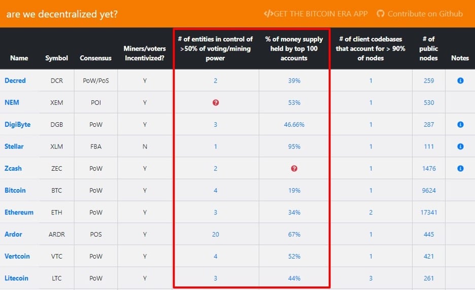Click the Notes column header
The width and height of the screenshot is (475, 290).
(460, 58)
